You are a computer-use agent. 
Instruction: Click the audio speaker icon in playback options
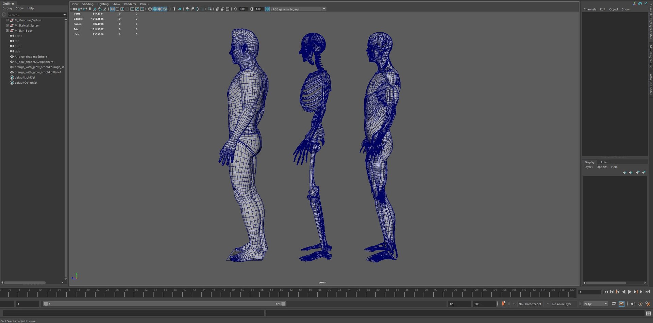[x=633, y=304]
